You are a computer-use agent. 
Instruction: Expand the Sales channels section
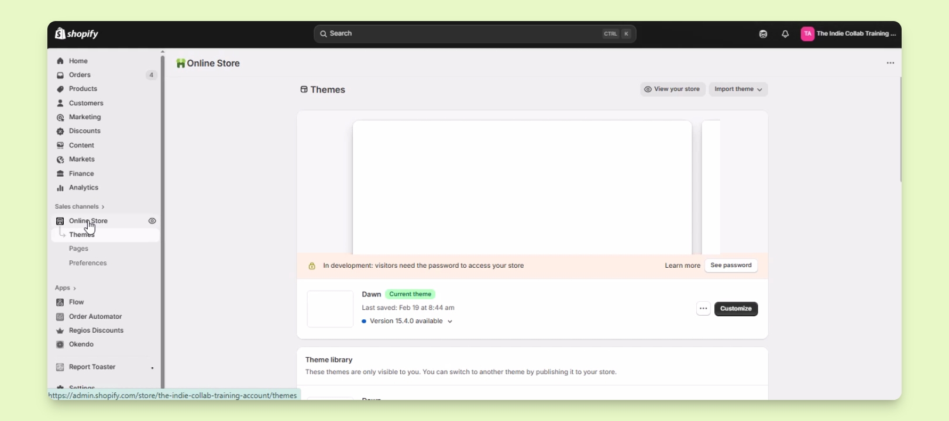(x=80, y=207)
